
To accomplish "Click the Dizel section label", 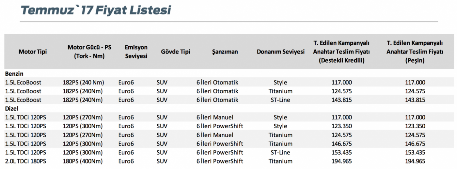I will [x=12, y=109].
